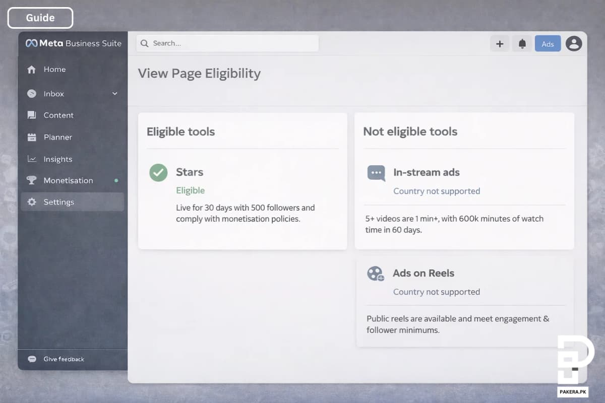Image resolution: width=605 pixels, height=403 pixels.
Task: Click the Settings gear icon
Action: 32,202
